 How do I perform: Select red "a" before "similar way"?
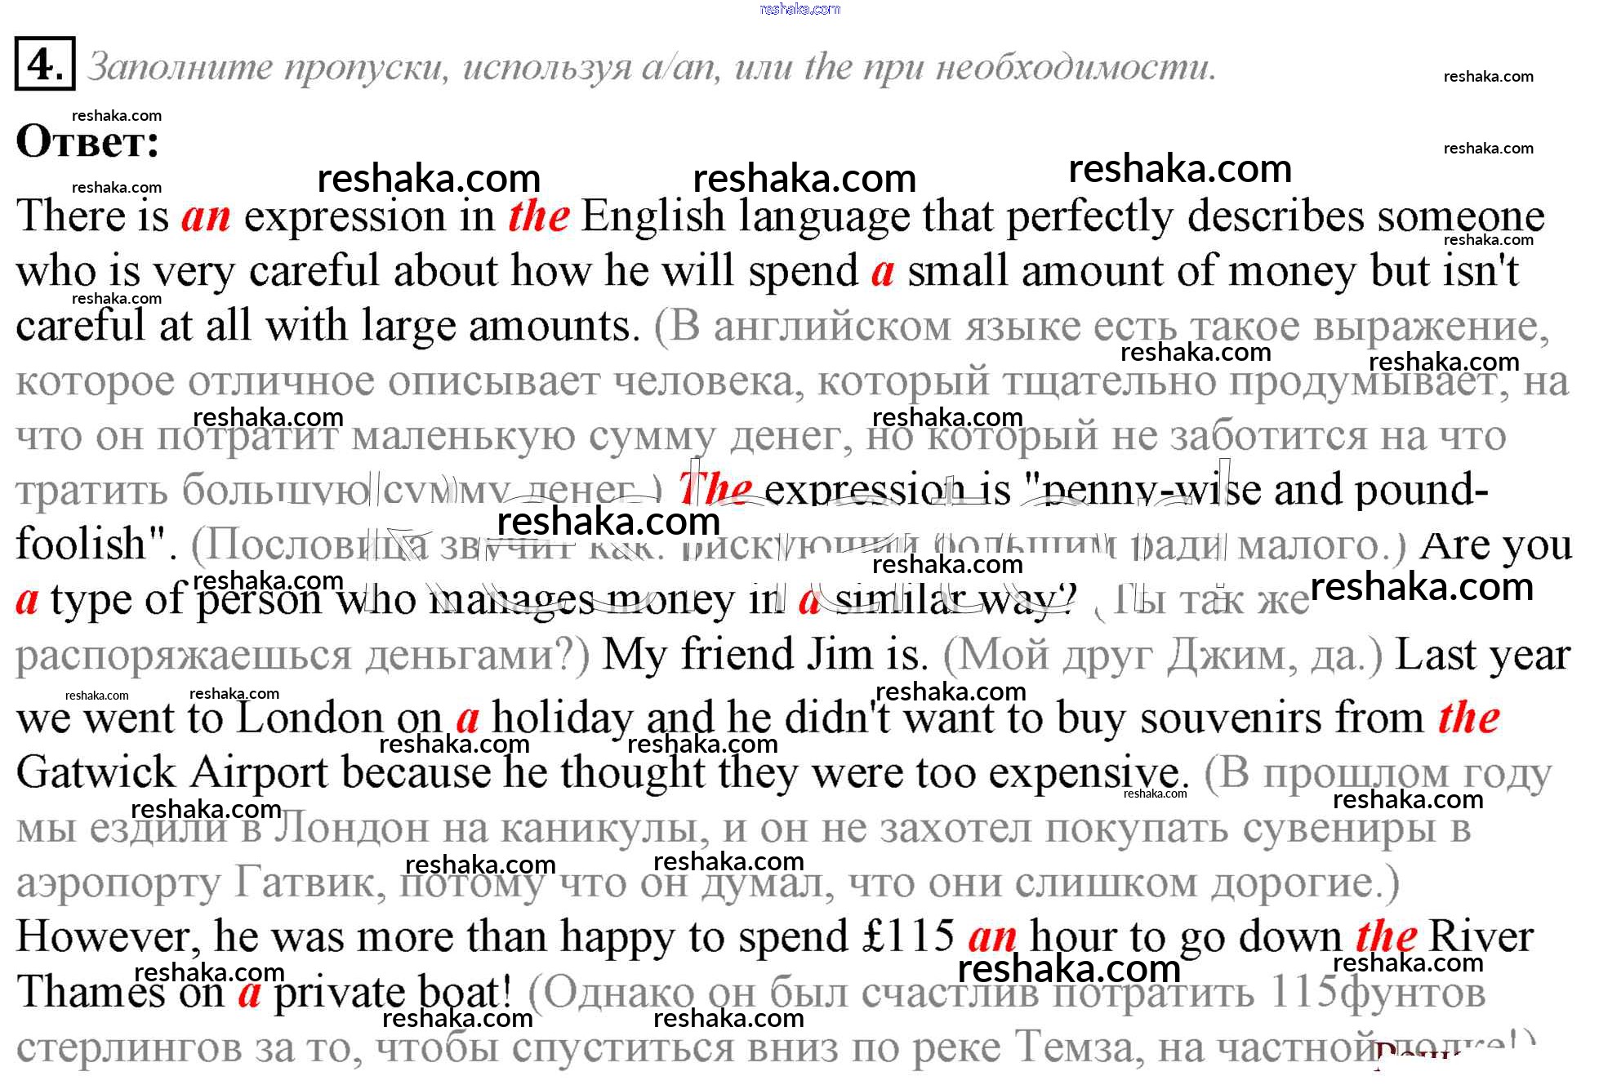[x=809, y=601]
